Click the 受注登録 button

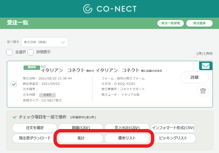(199, 23)
